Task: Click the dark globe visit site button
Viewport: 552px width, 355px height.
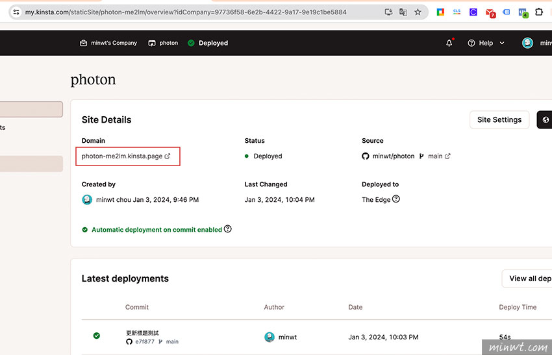Action: click(545, 119)
